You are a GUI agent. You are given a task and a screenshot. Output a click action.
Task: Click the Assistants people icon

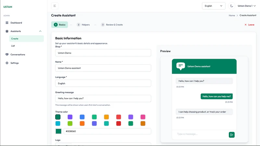pyautogui.click(x=7, y=31)
